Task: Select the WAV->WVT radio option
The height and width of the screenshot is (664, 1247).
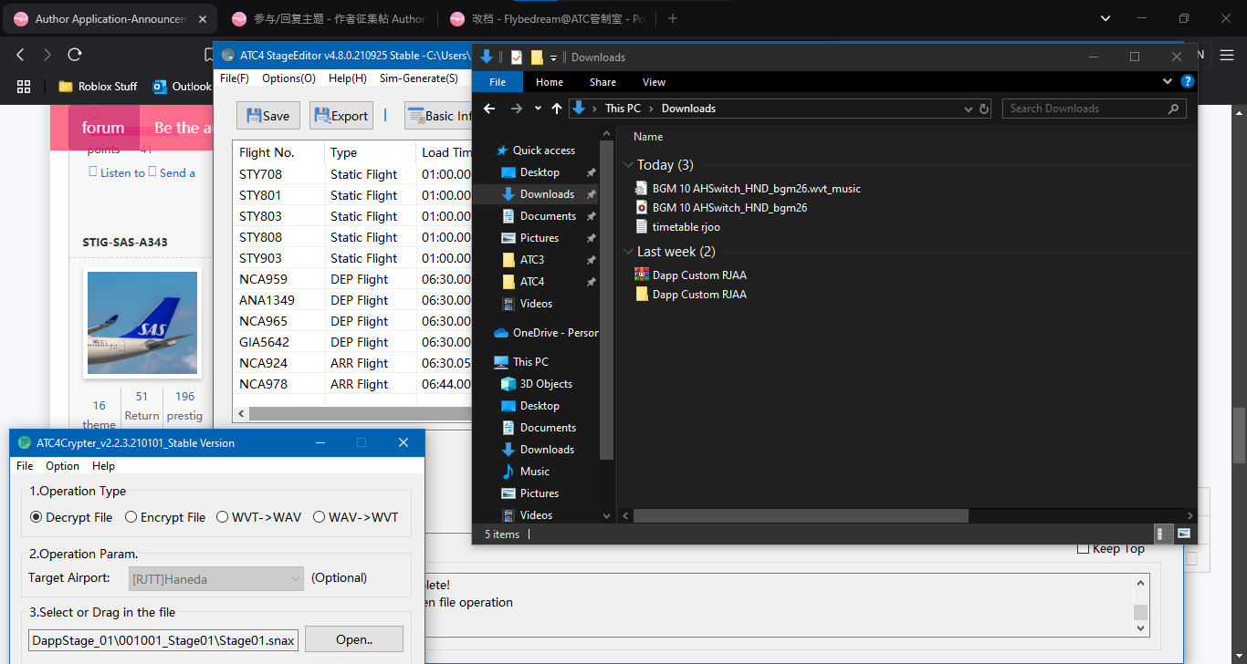Action: (320, 517)
